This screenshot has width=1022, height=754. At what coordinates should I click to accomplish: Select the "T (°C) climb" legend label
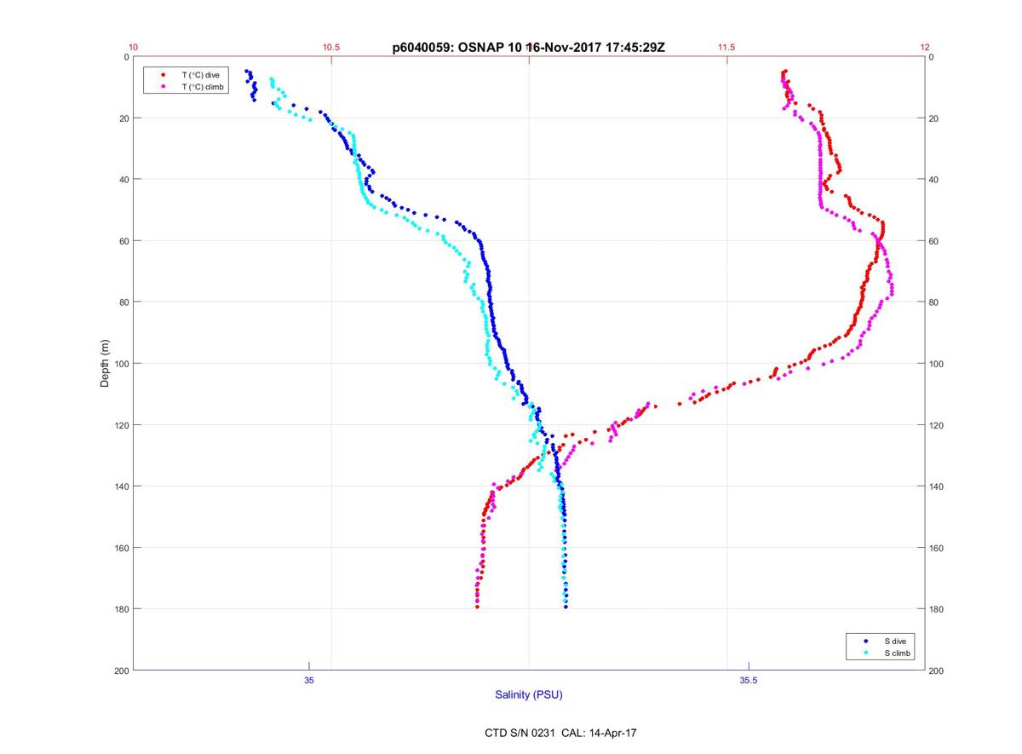(x=203, y=87)
